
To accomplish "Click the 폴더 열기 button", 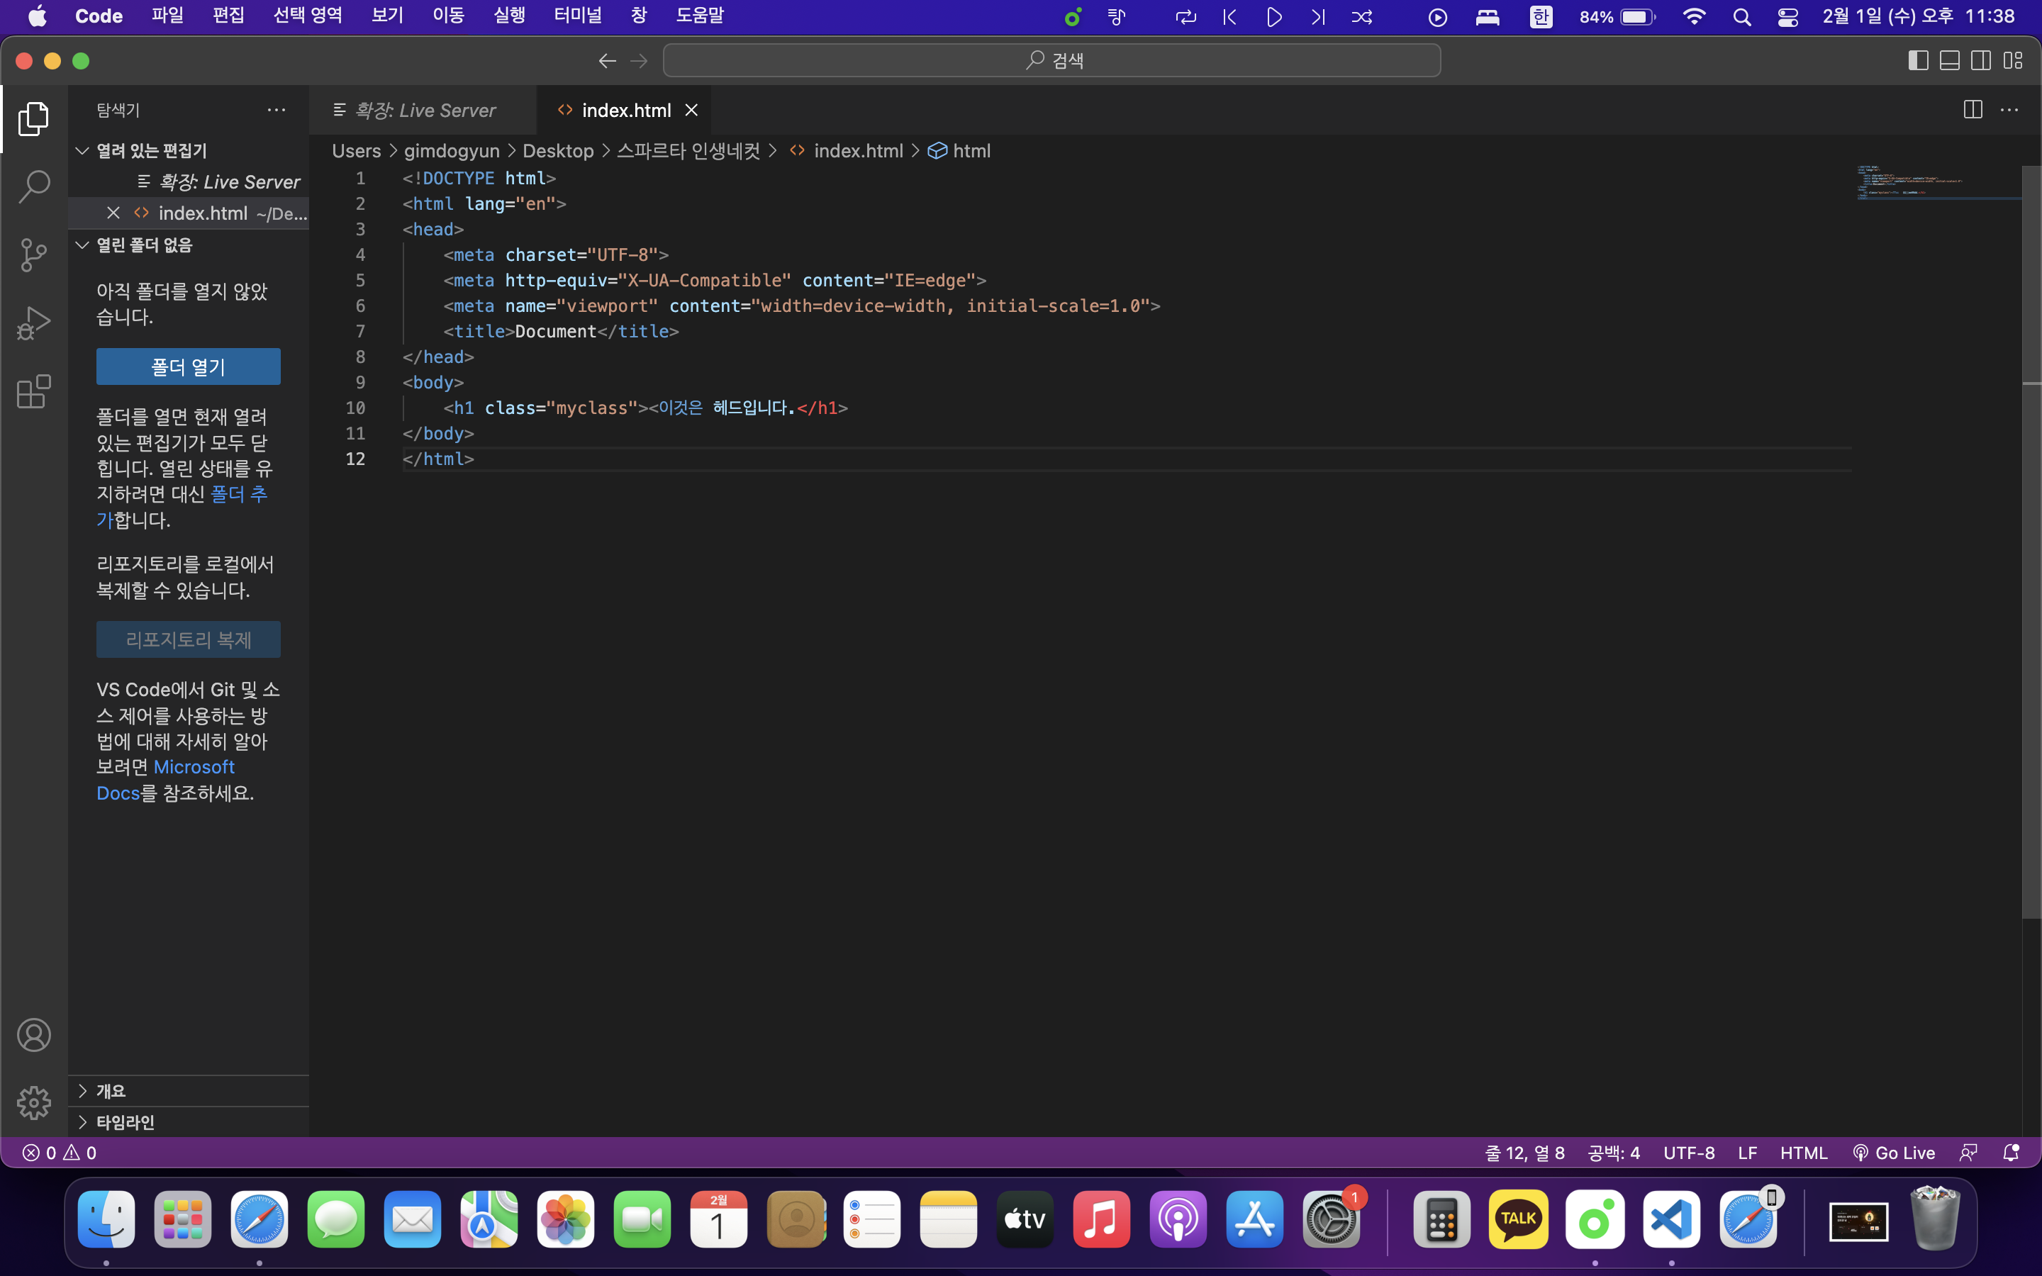I will (188, 367).
